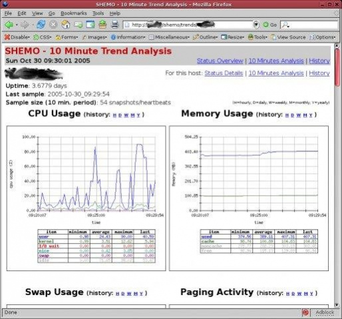Open CPU Usage hourly history H link

coord(114,115)
